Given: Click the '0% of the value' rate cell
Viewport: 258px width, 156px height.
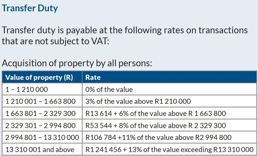Looking at the screenshot, I should (x=109, y=90).
